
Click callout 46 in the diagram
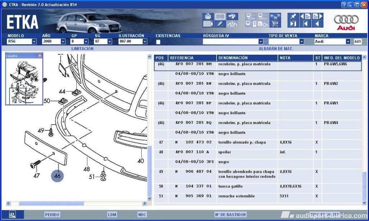click(57, 175)
